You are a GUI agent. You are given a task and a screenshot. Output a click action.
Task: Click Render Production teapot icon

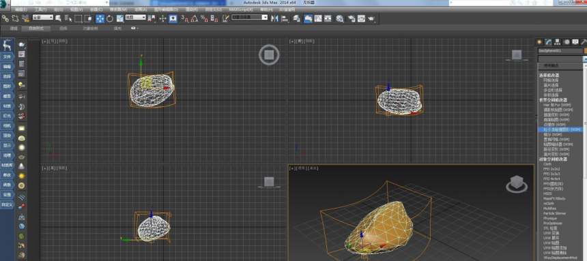coord(371,18)
